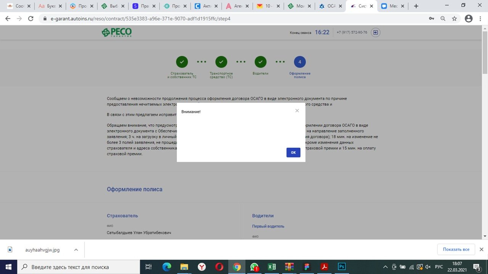
Task: Open the saved passwords key icon
Action: click(431, 19)
